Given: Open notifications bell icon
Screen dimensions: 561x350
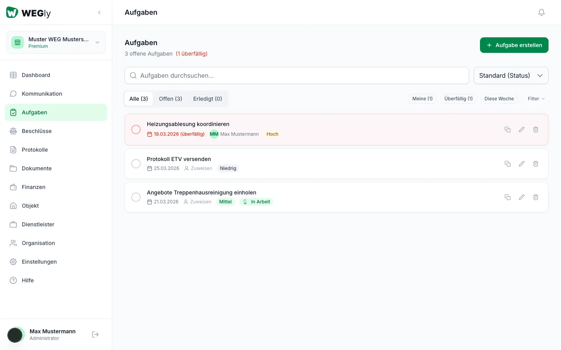Looking at the screenshot, I should pos(542,12).
